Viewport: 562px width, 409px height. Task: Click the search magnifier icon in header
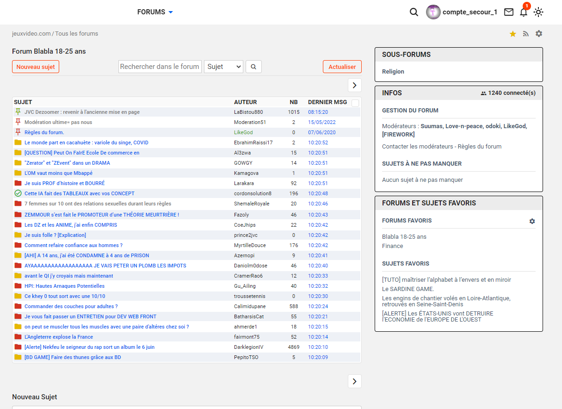[414, 12]
